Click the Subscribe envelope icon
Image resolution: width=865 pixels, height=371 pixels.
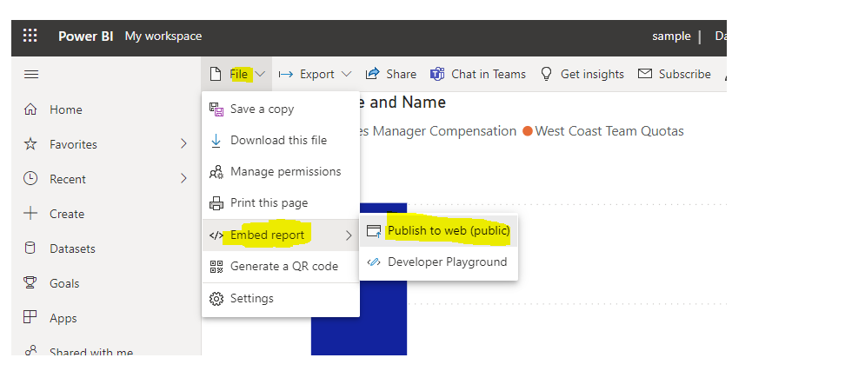pyautogui.click(x=645, y=73)
